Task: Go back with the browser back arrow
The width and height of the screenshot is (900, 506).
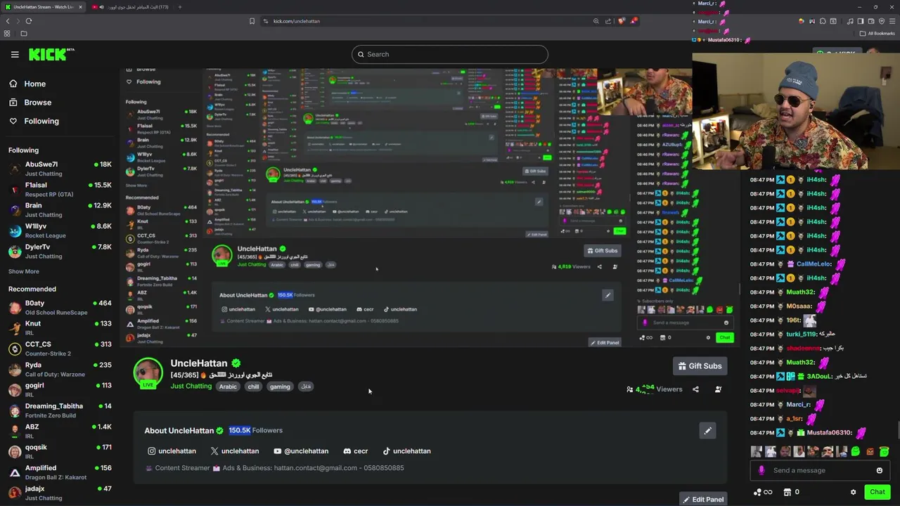Action: [8, 21]
